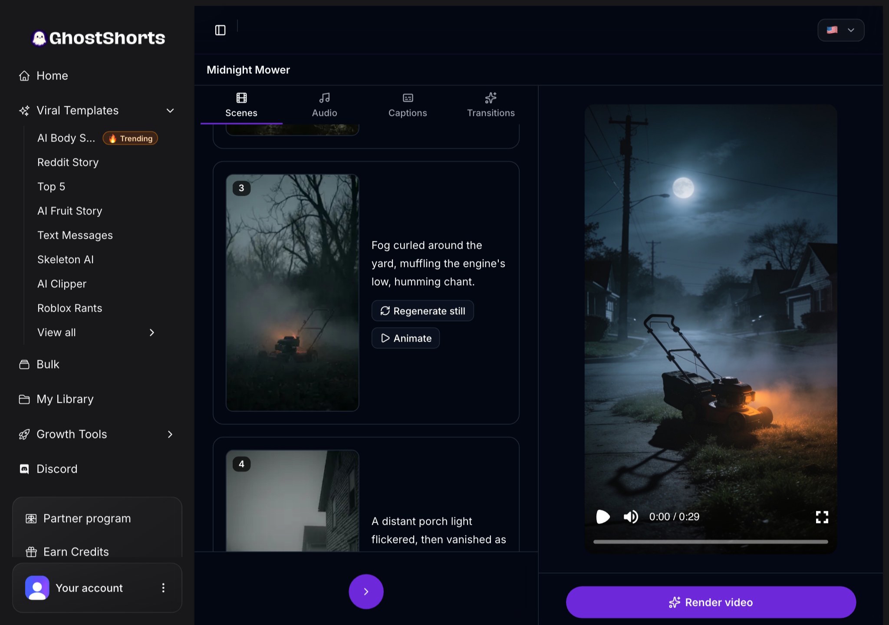
Task: Go to next step with purple arrow
Action: pos(366,591)
